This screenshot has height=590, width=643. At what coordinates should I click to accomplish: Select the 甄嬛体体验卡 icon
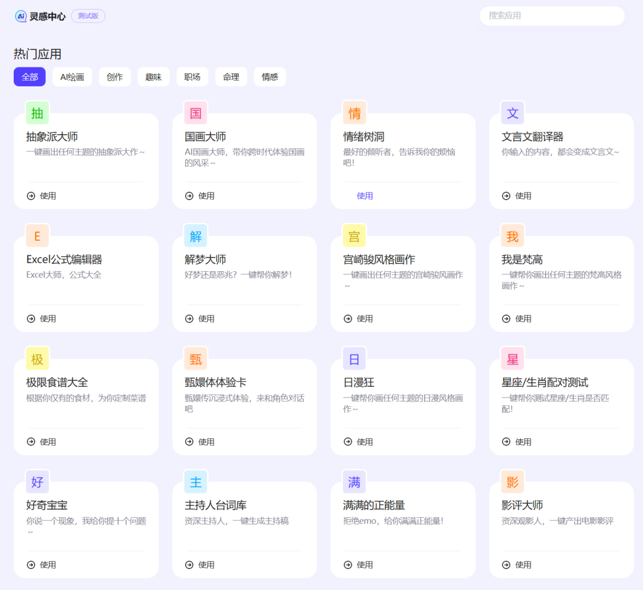(x=195, y=359)
